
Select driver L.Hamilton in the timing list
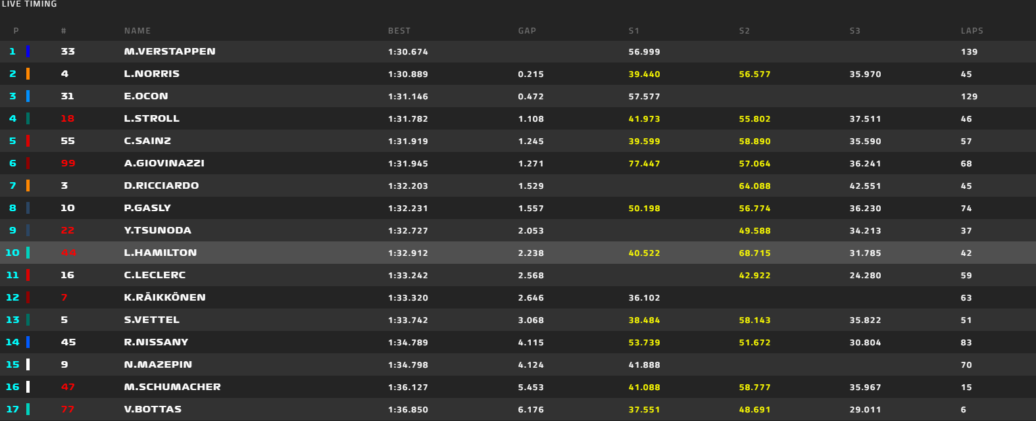pos(160,253)
